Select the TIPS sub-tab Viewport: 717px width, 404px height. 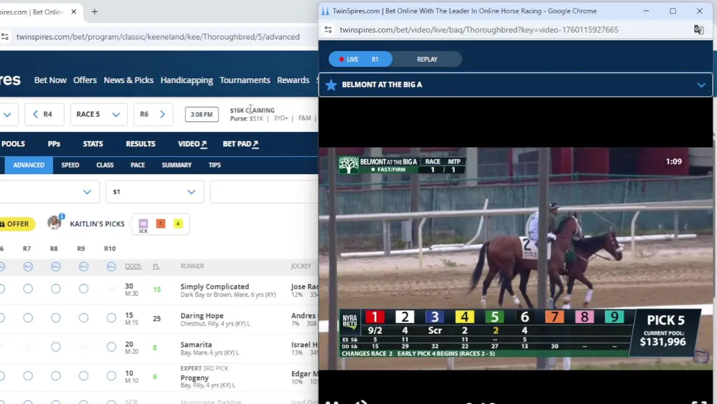214,165
